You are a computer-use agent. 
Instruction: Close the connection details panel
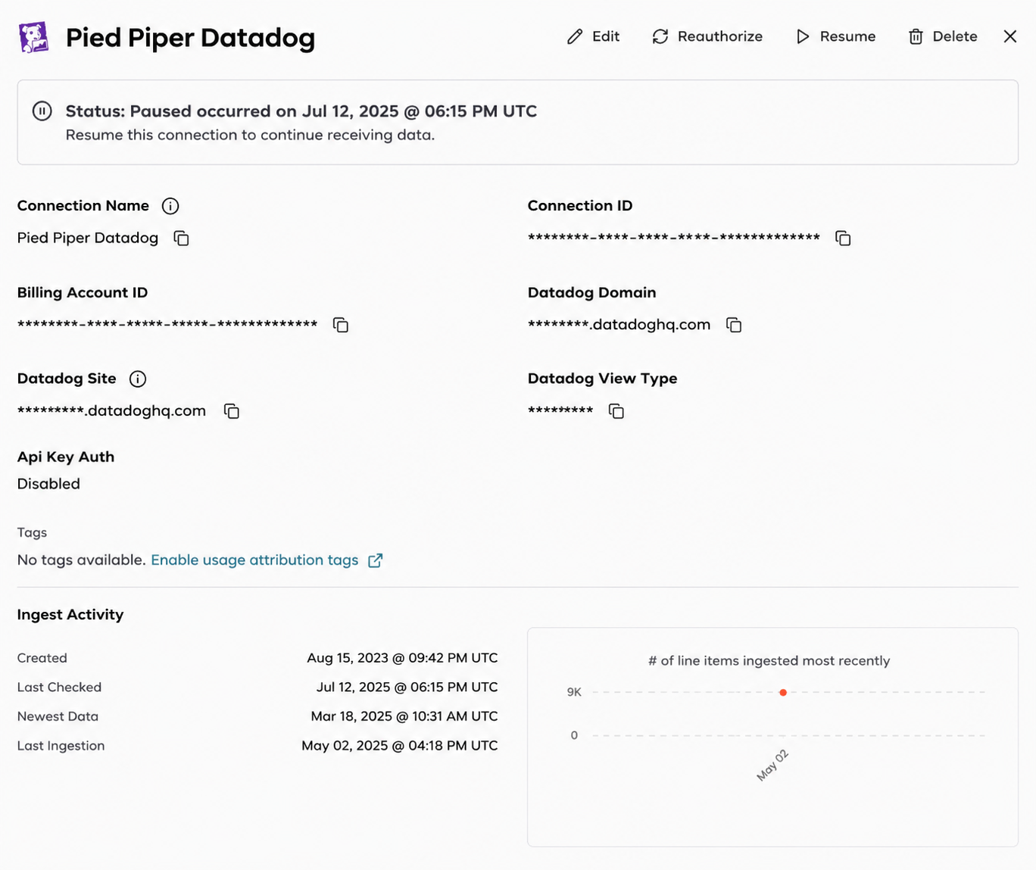pos(1010,36)
